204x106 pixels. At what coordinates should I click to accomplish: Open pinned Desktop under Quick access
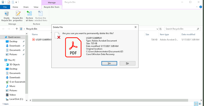pyautogui.click(x=13, y=41)
